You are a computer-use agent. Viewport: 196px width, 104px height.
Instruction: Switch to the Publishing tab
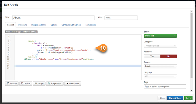tap(23, 25)
